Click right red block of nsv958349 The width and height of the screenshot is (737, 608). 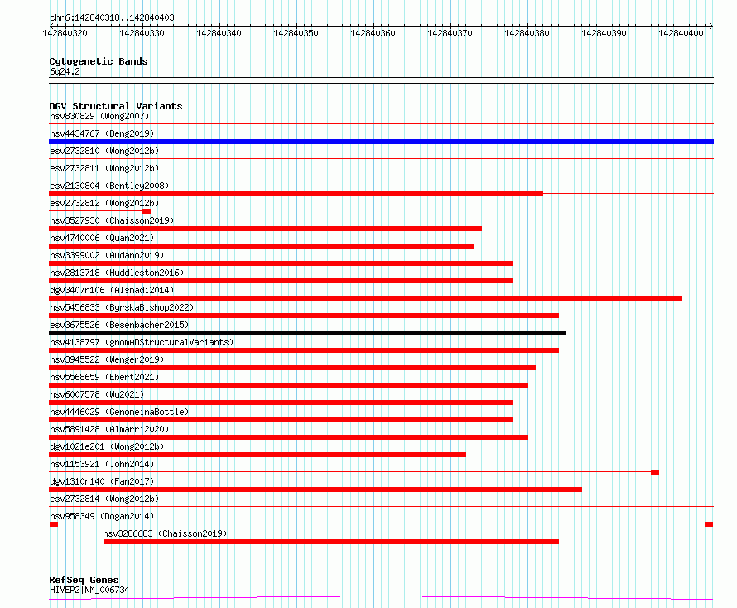click(709, 524)
